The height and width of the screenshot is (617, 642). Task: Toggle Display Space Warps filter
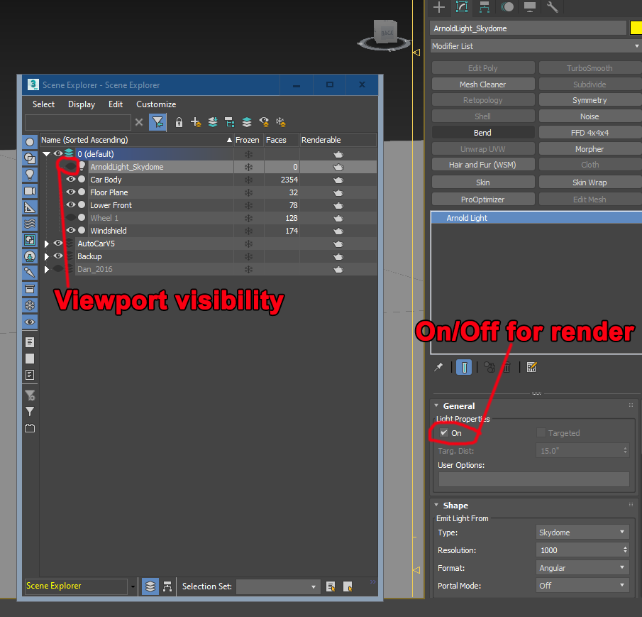coord(30,224)
